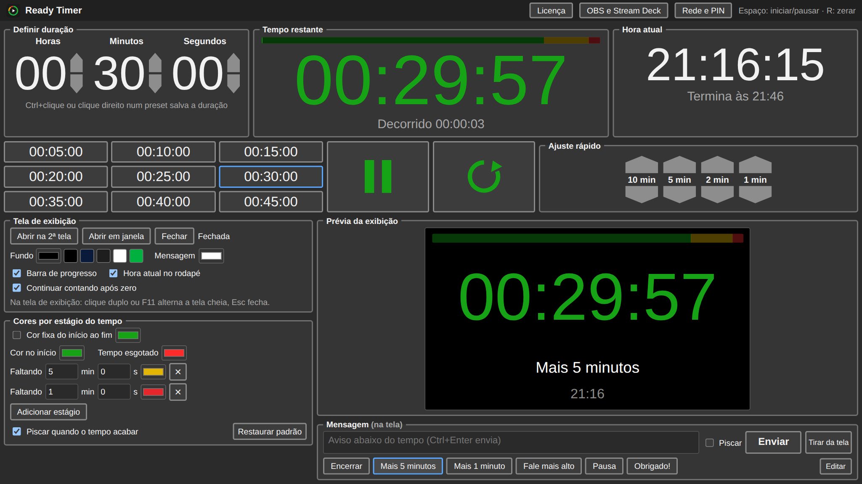862x484 pixels.
Task: Add 1 min using quick adjust up arrow
Action: click(x=755, y=165)
